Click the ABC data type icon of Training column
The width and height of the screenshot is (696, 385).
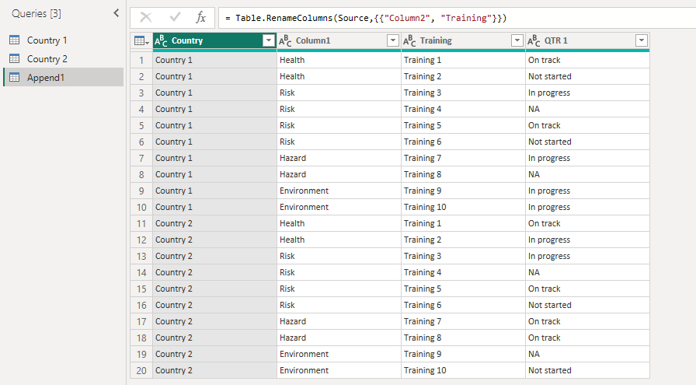(409, 41)
